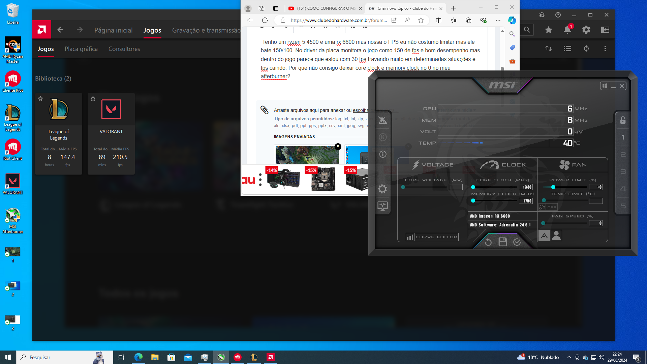Click the Kombustor K icon in Afterburner
The width and height of the screenshot is (647, 364).
pyautogui.click(x=382, y=137)
